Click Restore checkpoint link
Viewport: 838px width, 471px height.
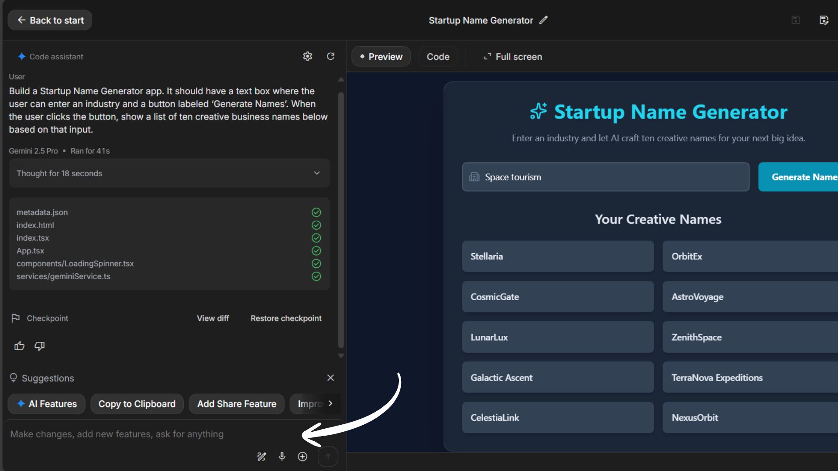coord(286,318)
